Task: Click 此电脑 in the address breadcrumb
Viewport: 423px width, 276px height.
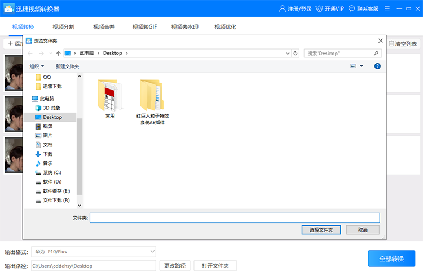Action: (86, 53)
